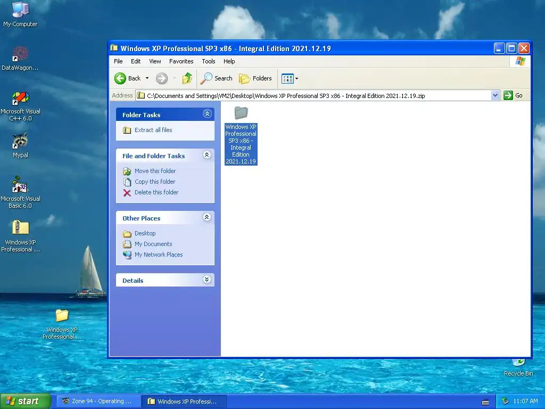Viewport: 545px width, 409px height.
Task: Open Search in the Explorer toolbar
Action: tap(216, 78)
